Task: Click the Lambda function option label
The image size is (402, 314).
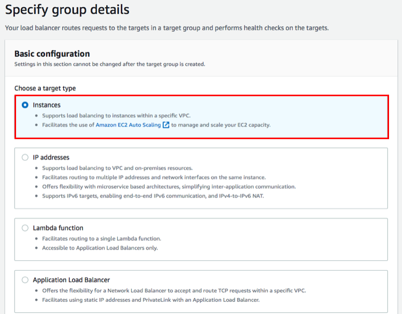Action: click(x=58, y=228)
